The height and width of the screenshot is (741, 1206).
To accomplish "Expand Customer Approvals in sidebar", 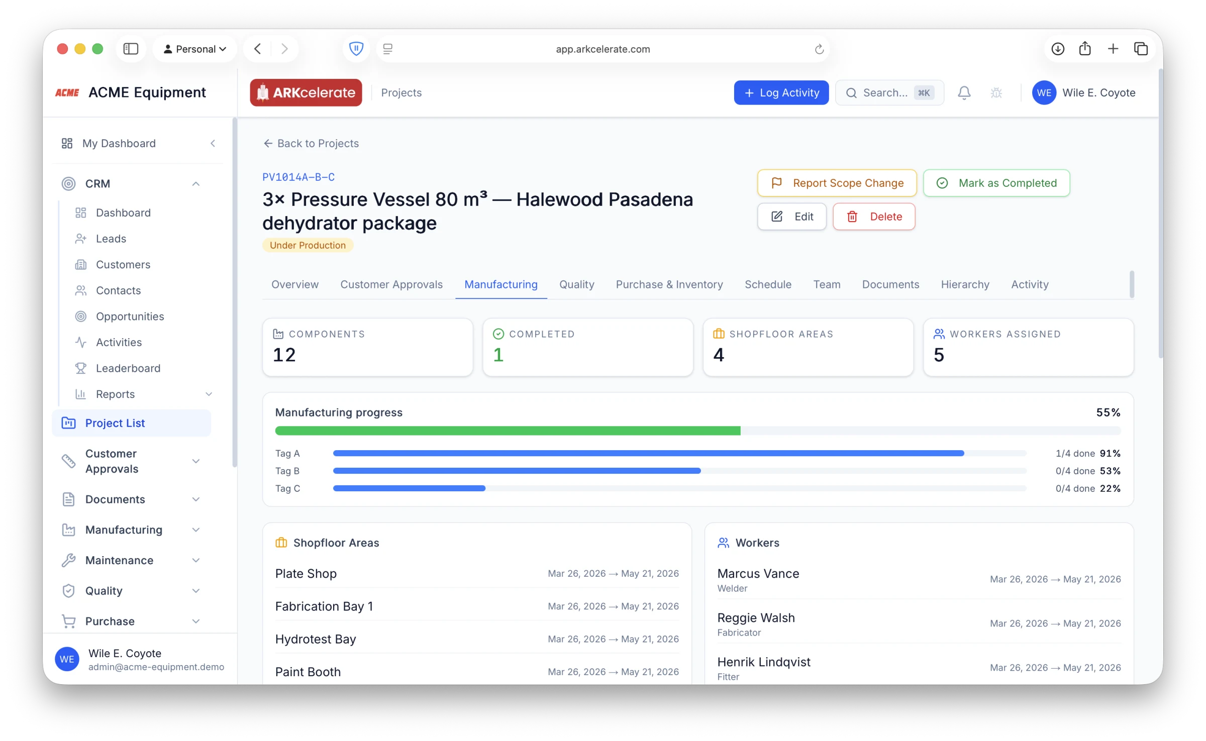I will 196,461.
